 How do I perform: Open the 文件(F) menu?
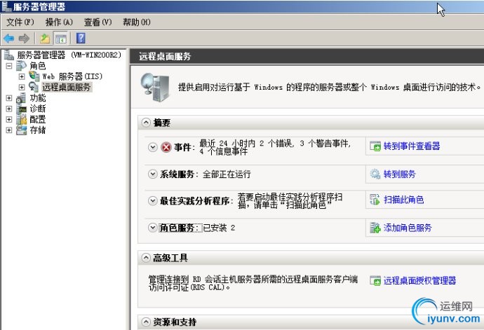point(20,22)
